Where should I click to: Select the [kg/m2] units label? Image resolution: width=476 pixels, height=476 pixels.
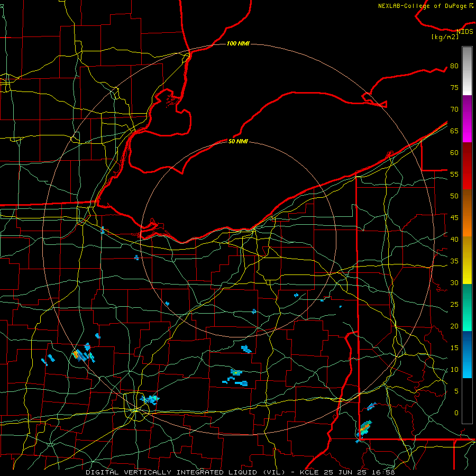(445, 37)
